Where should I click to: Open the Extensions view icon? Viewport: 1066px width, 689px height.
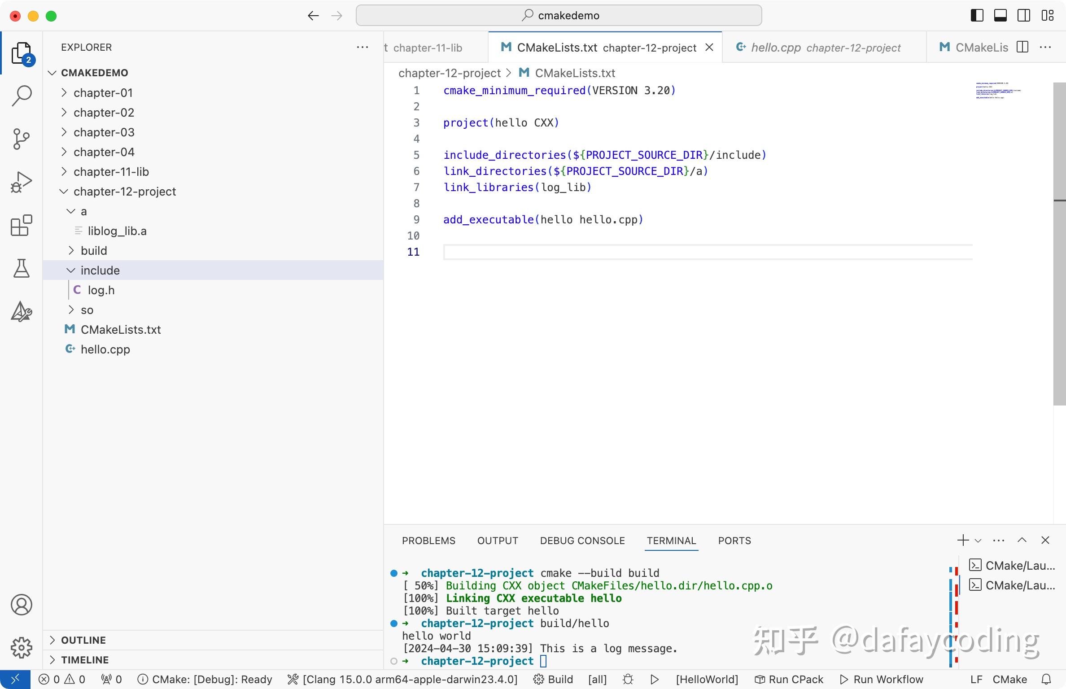pos(21,226)
